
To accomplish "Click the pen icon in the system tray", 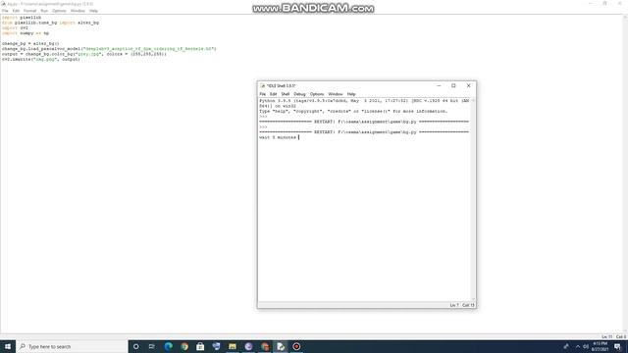I will 566,346.
